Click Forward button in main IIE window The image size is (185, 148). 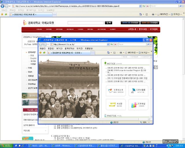pos(7,6)
